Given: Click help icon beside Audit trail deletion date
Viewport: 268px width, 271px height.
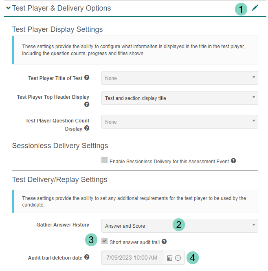Looking at the screenshot, I should [87, 258].
